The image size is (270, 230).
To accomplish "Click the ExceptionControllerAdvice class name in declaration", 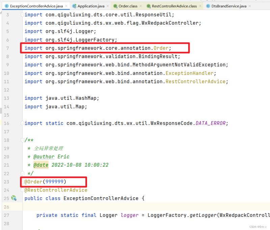I will [101, 198].
